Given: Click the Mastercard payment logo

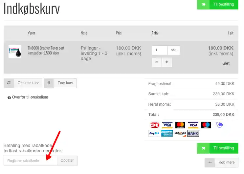Looking at the screenshot, I should [180, 125].
